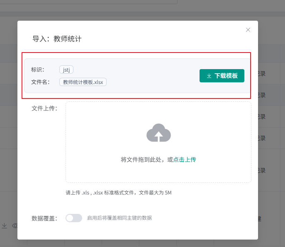Click the partially hidden 建 button at right
285x247 pixels.
pos(260,219)
